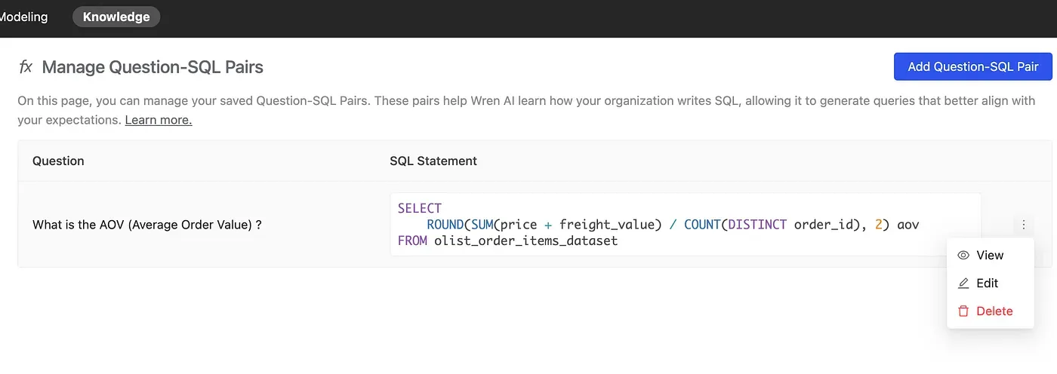Choose Edit in the row actions menu
Image resolution: width=1057 pixels, height=374 pixels.
click(x=987, y=284)
